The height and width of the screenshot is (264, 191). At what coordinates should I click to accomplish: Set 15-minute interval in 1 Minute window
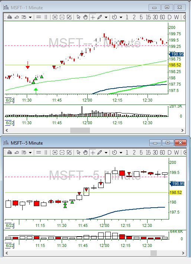[x=148, y=17]
